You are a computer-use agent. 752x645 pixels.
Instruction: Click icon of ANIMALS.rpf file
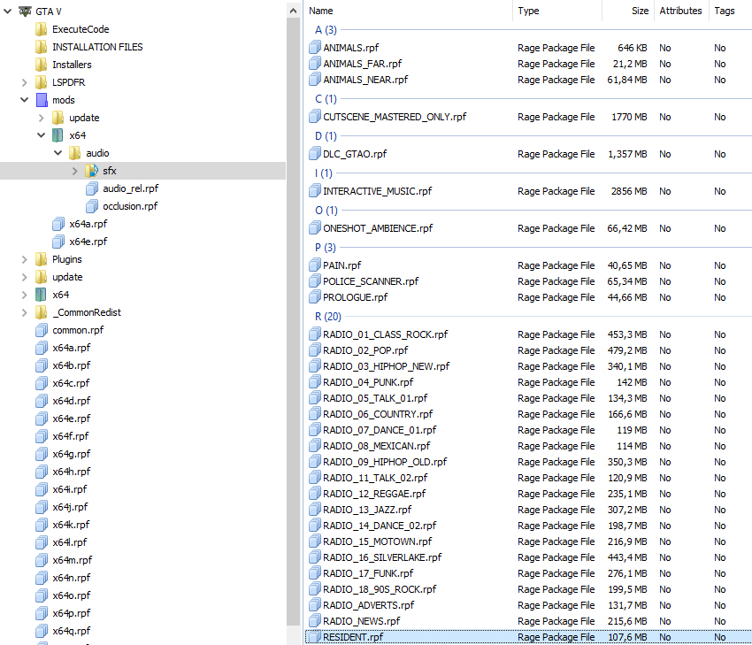tap(315, 48)
